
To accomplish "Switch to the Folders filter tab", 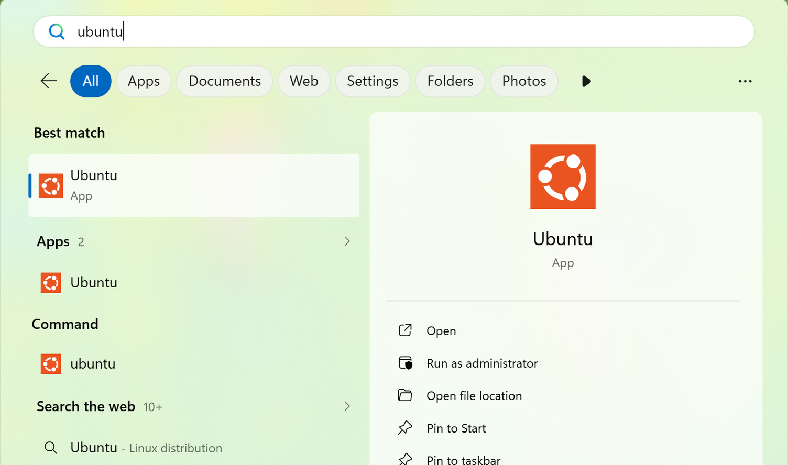I will 450,81.
